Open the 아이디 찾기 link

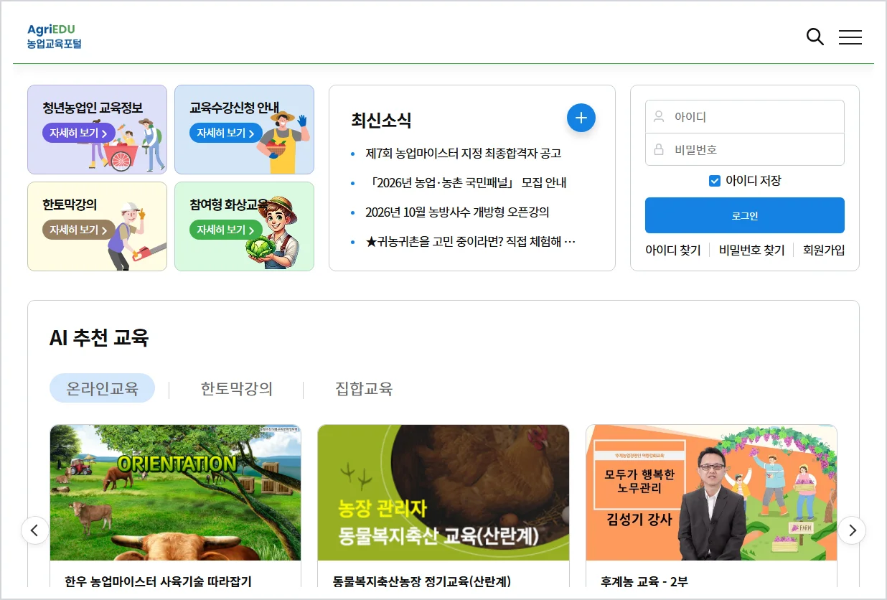pos(672,250)
